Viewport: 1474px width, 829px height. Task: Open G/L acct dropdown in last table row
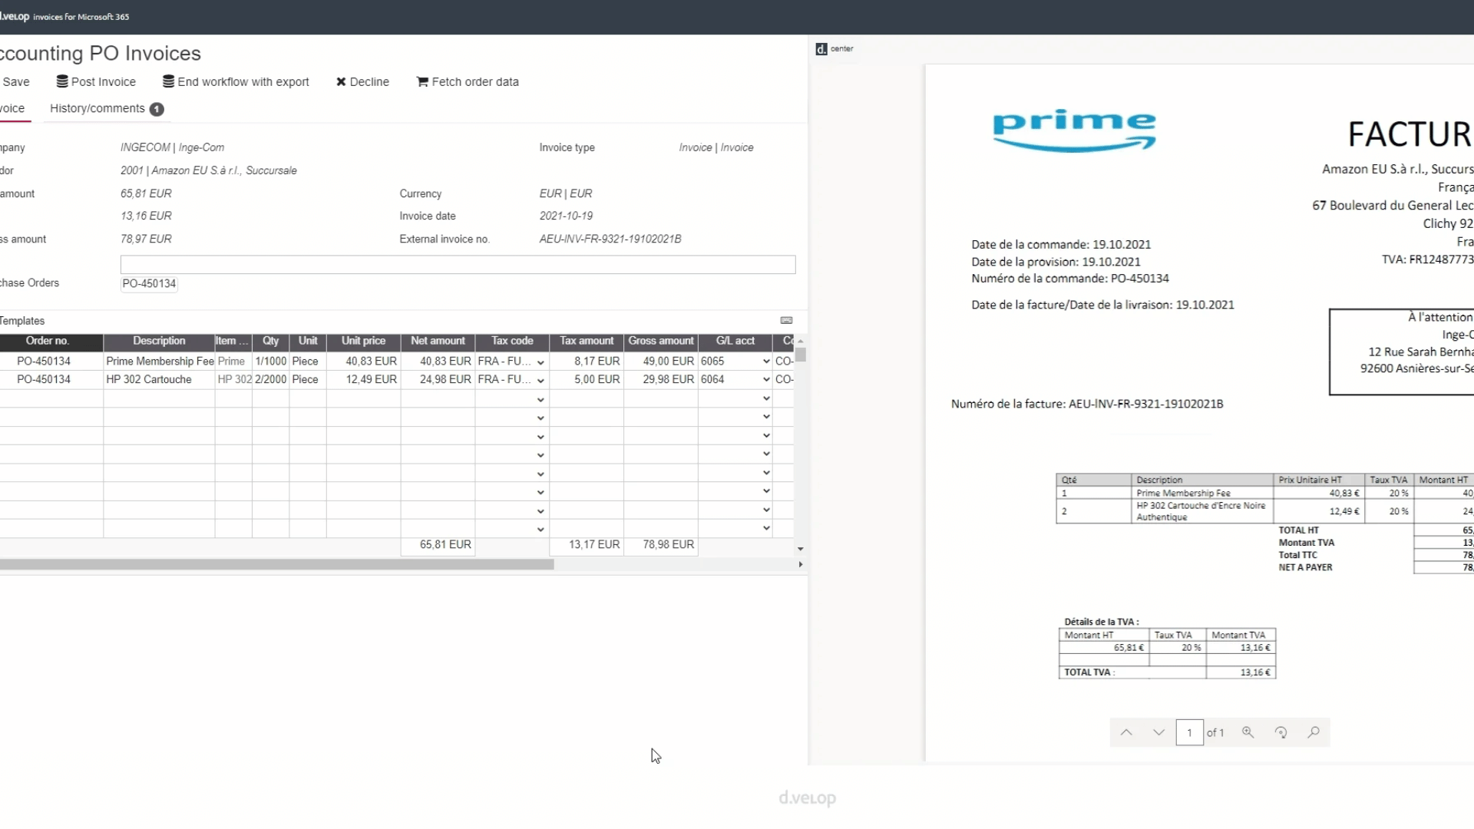point(766,528)
